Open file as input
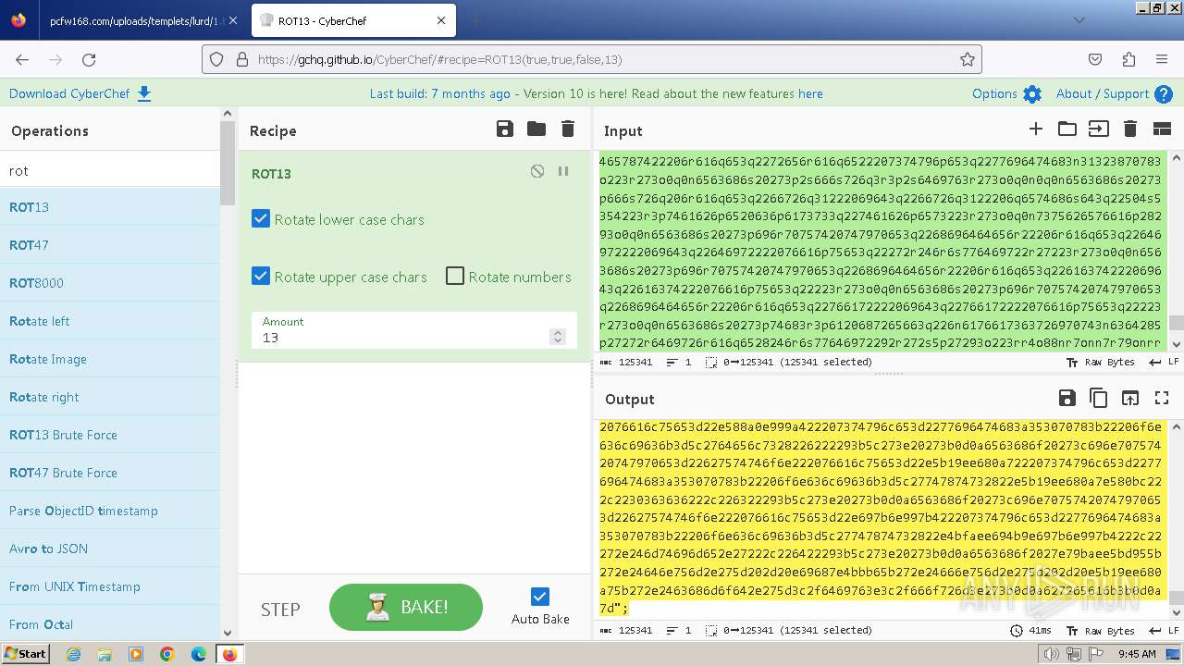Viewport: 1184px width, 666px height. 1098,129
